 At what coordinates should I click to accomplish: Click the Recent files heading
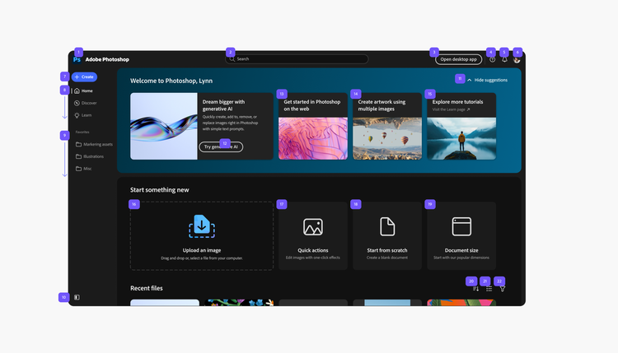[146, 289]
